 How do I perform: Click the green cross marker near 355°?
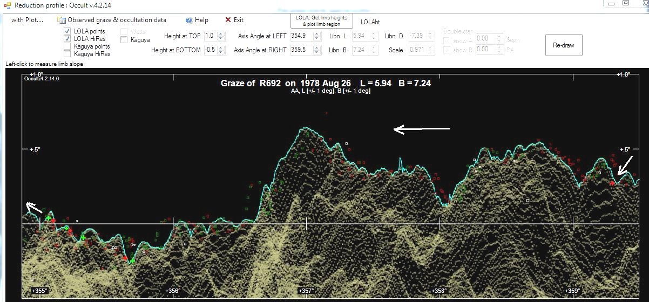[x=49, y=218]
